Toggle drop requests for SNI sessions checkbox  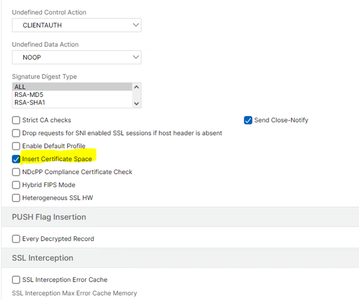click(x=16, y=133)
